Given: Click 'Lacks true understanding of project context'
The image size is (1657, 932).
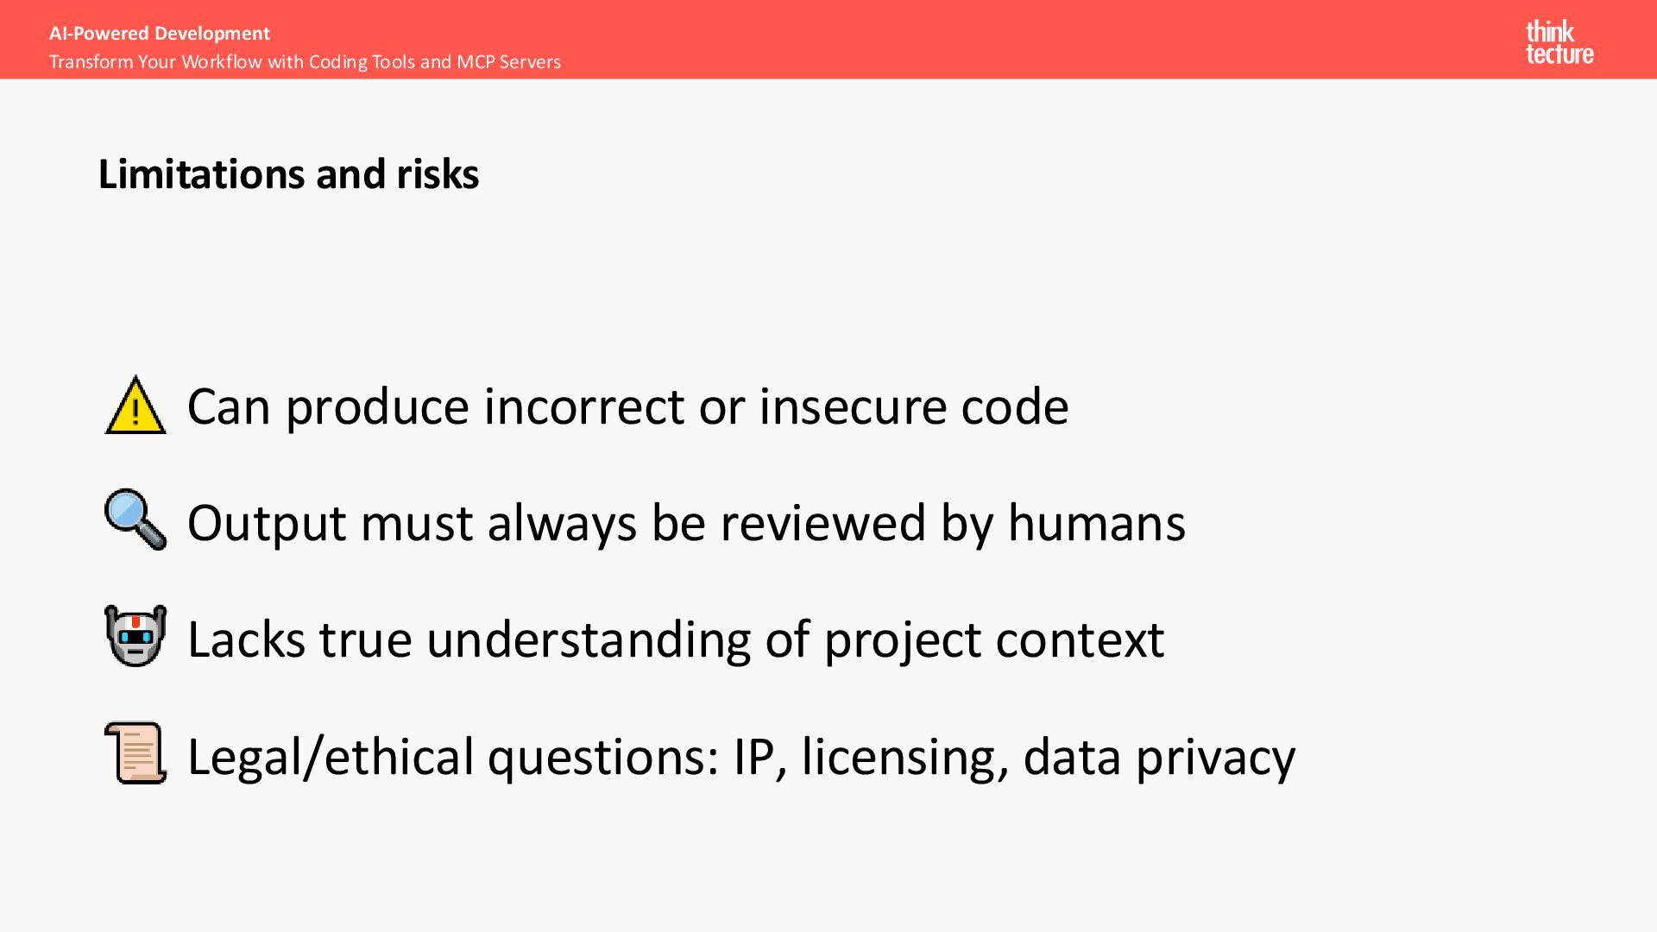Looking at the screenshot, I should (x=676, y=639).
